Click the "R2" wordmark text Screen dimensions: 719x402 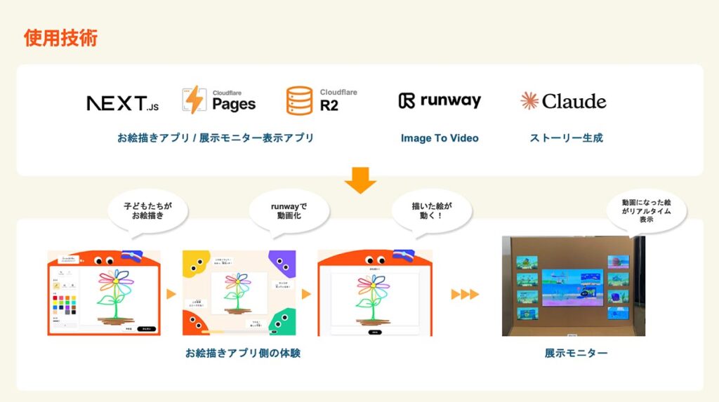[329, 105]
